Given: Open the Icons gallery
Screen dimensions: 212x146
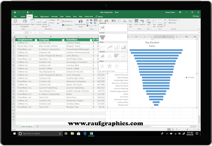Looking at the screenshot, I should click(x=51, y=23).
